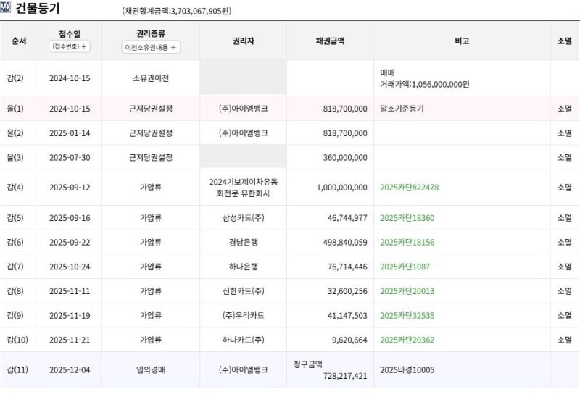Expand the 접수번호 plus button
Screen dimensions: 580x402
coord(70,46)
